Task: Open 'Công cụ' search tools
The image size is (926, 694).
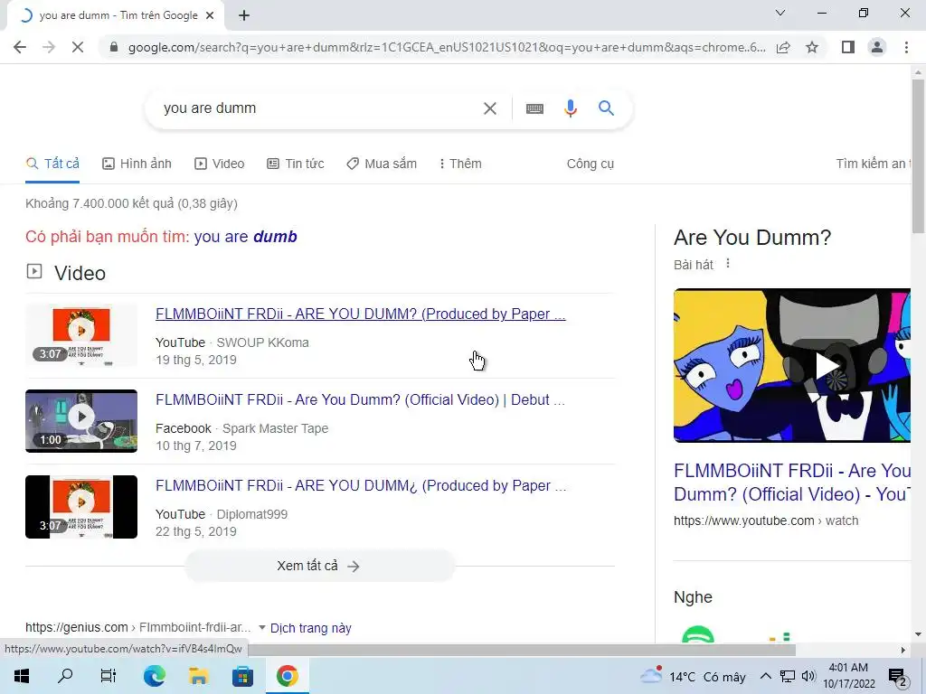Action: 590,164
